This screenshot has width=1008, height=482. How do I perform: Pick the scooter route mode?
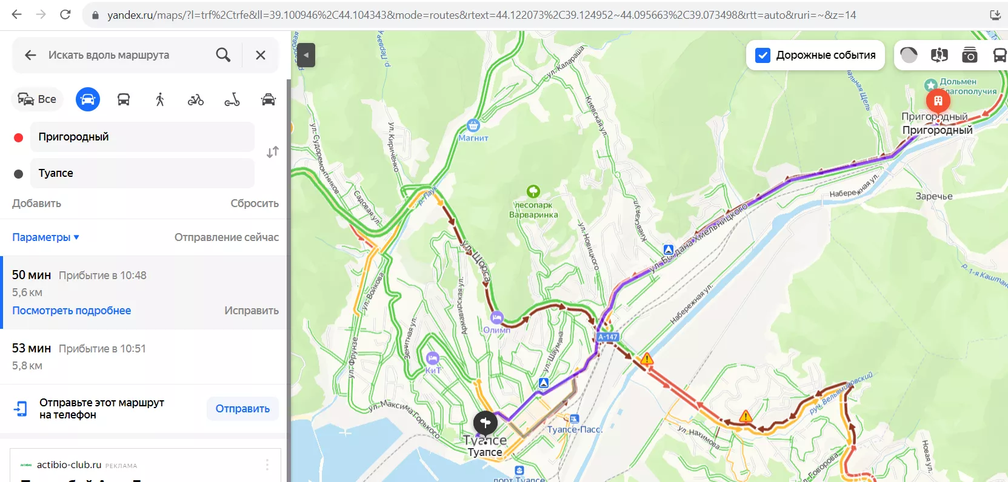coord(232,99)
